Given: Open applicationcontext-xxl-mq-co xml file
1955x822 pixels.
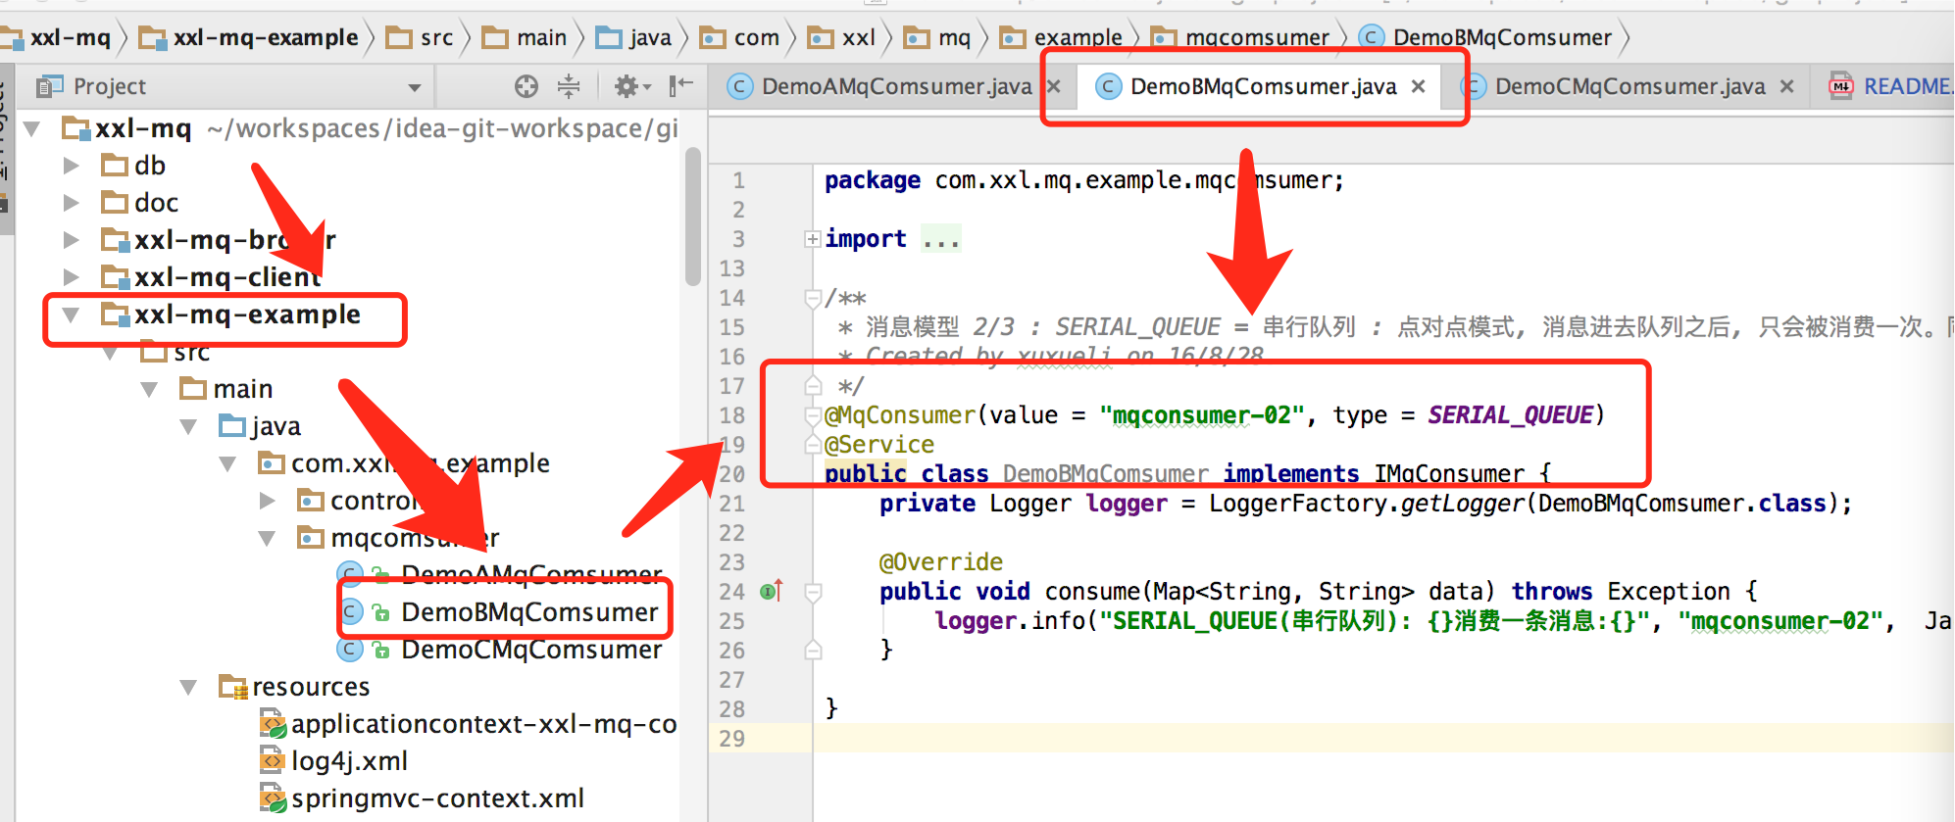Looking at the screenshot, I should [468, 724].
